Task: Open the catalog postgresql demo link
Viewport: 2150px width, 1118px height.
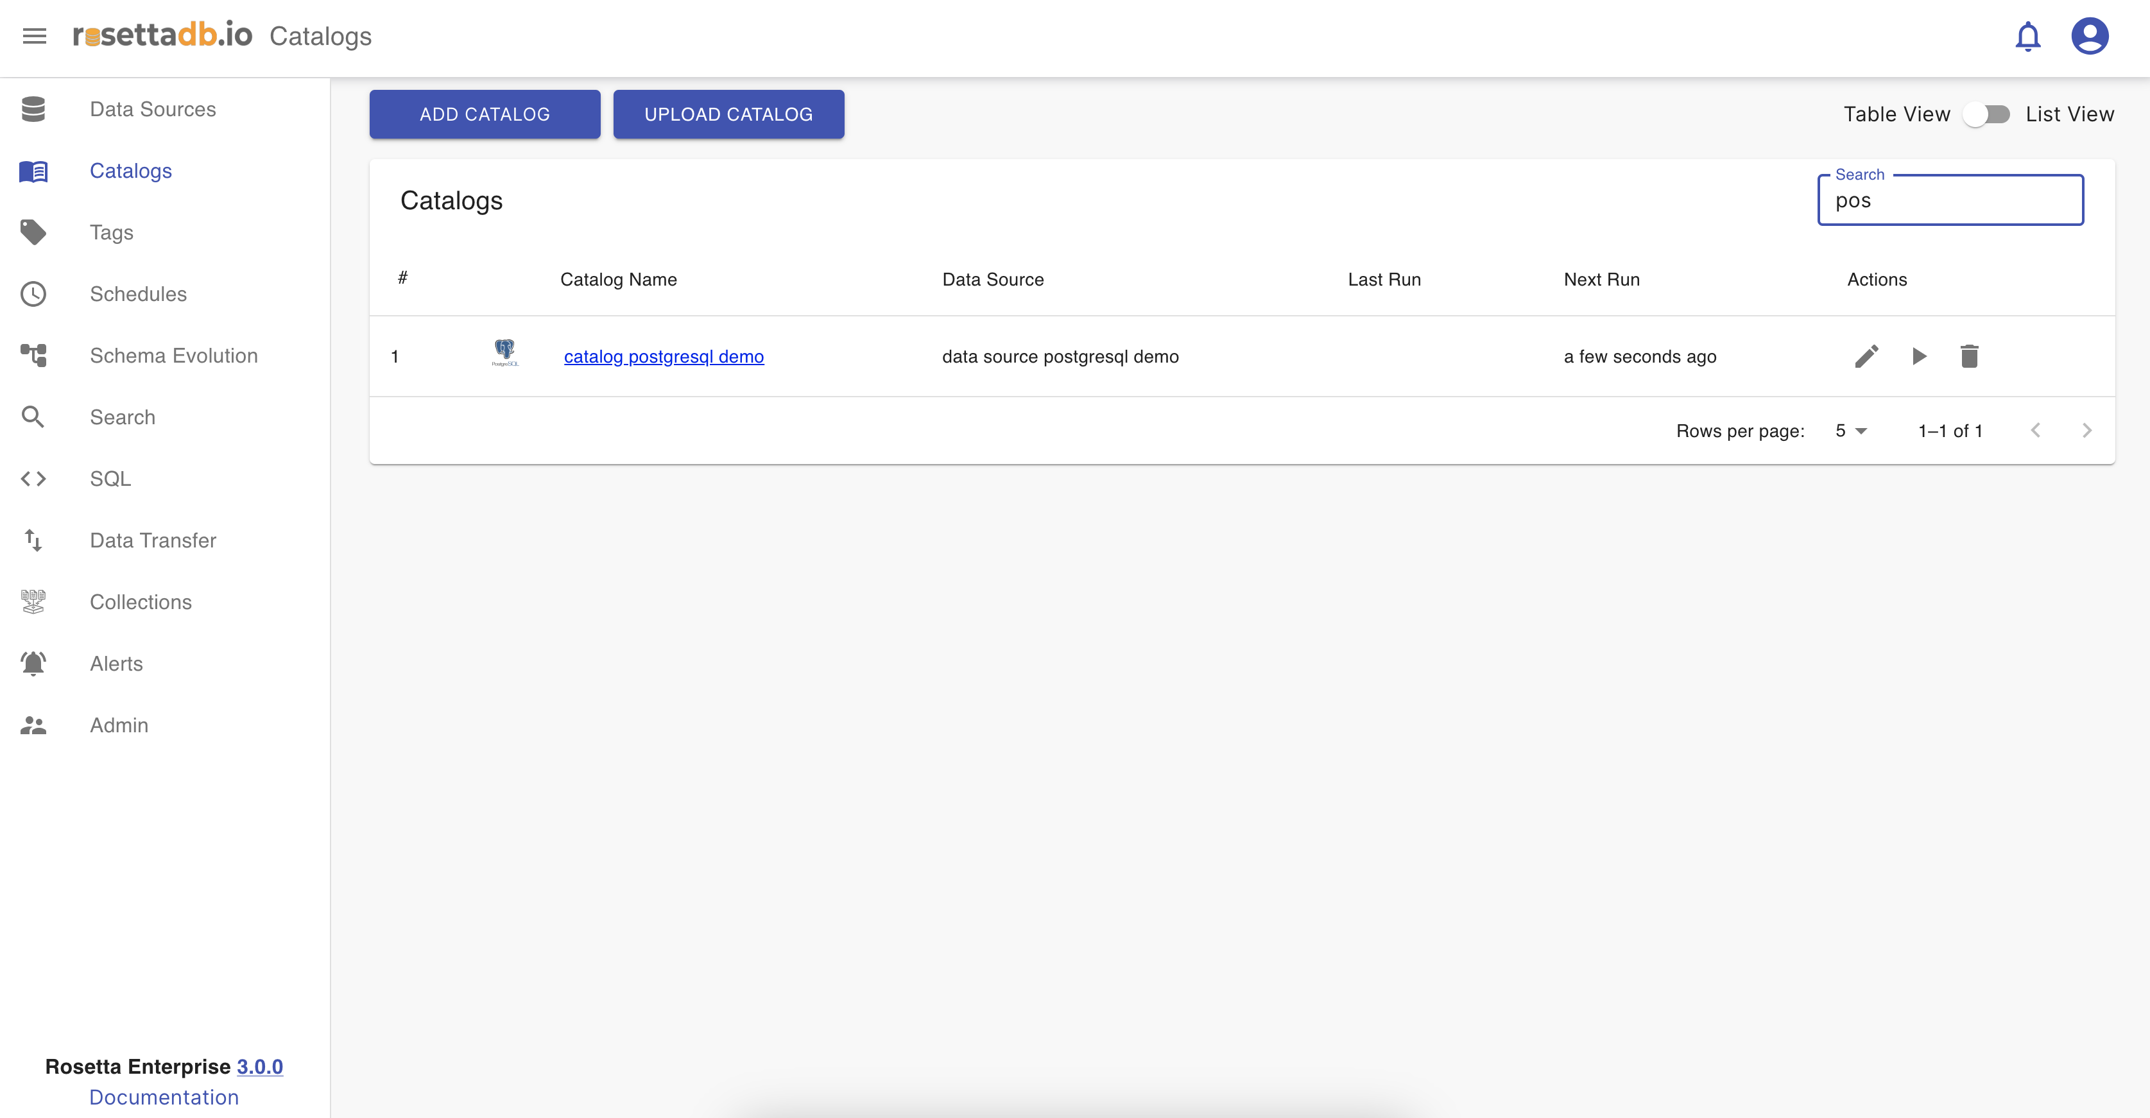Action: 664,356
